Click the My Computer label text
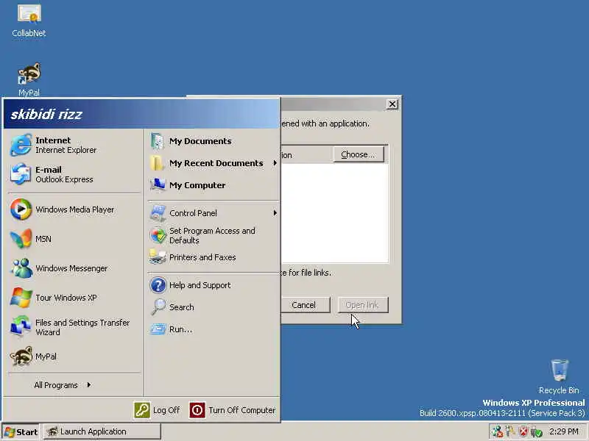589x441 pixels. click(x=197, y=185)
